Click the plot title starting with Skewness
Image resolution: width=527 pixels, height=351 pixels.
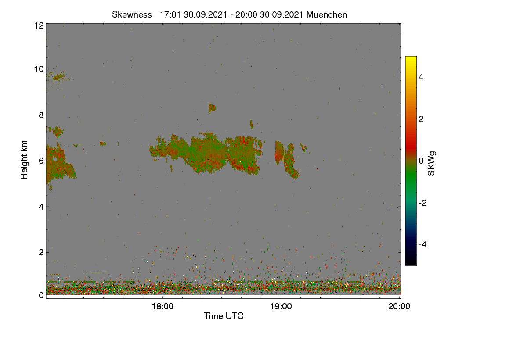(x=229, y=14)
